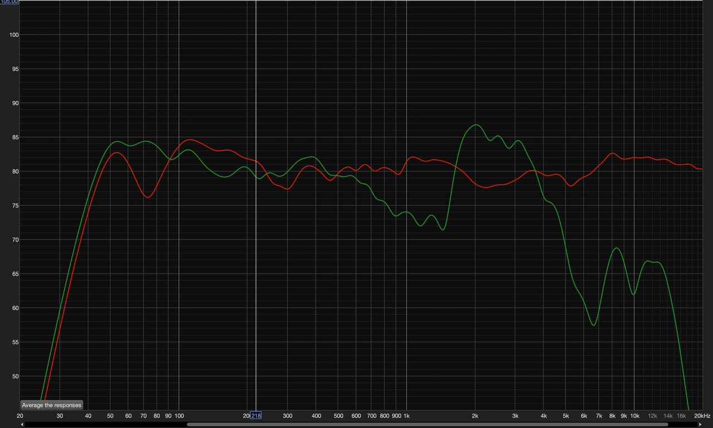Screen dimensions: 713x428
Task: Click the right arrow of horizontal scrollbar
Action: 700,425
